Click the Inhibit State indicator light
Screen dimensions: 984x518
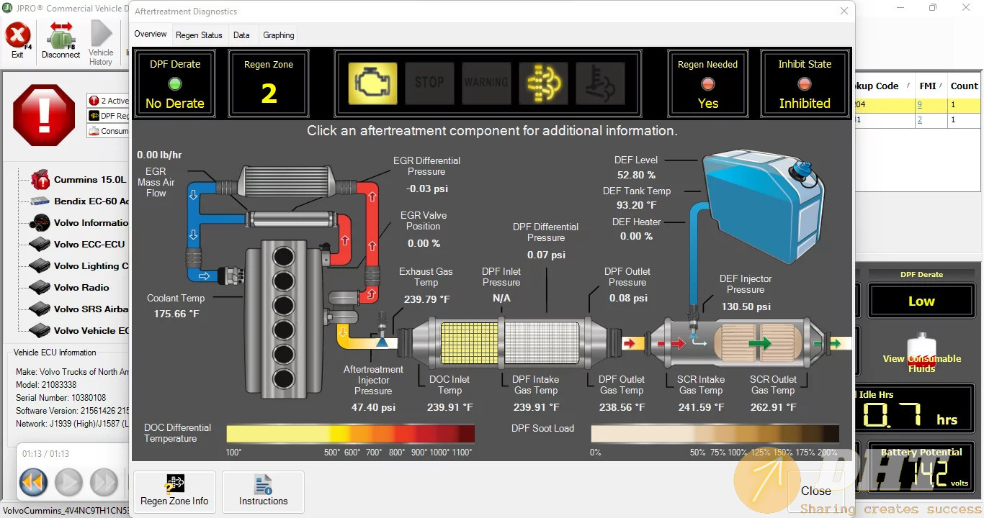(x=805, y=84)
